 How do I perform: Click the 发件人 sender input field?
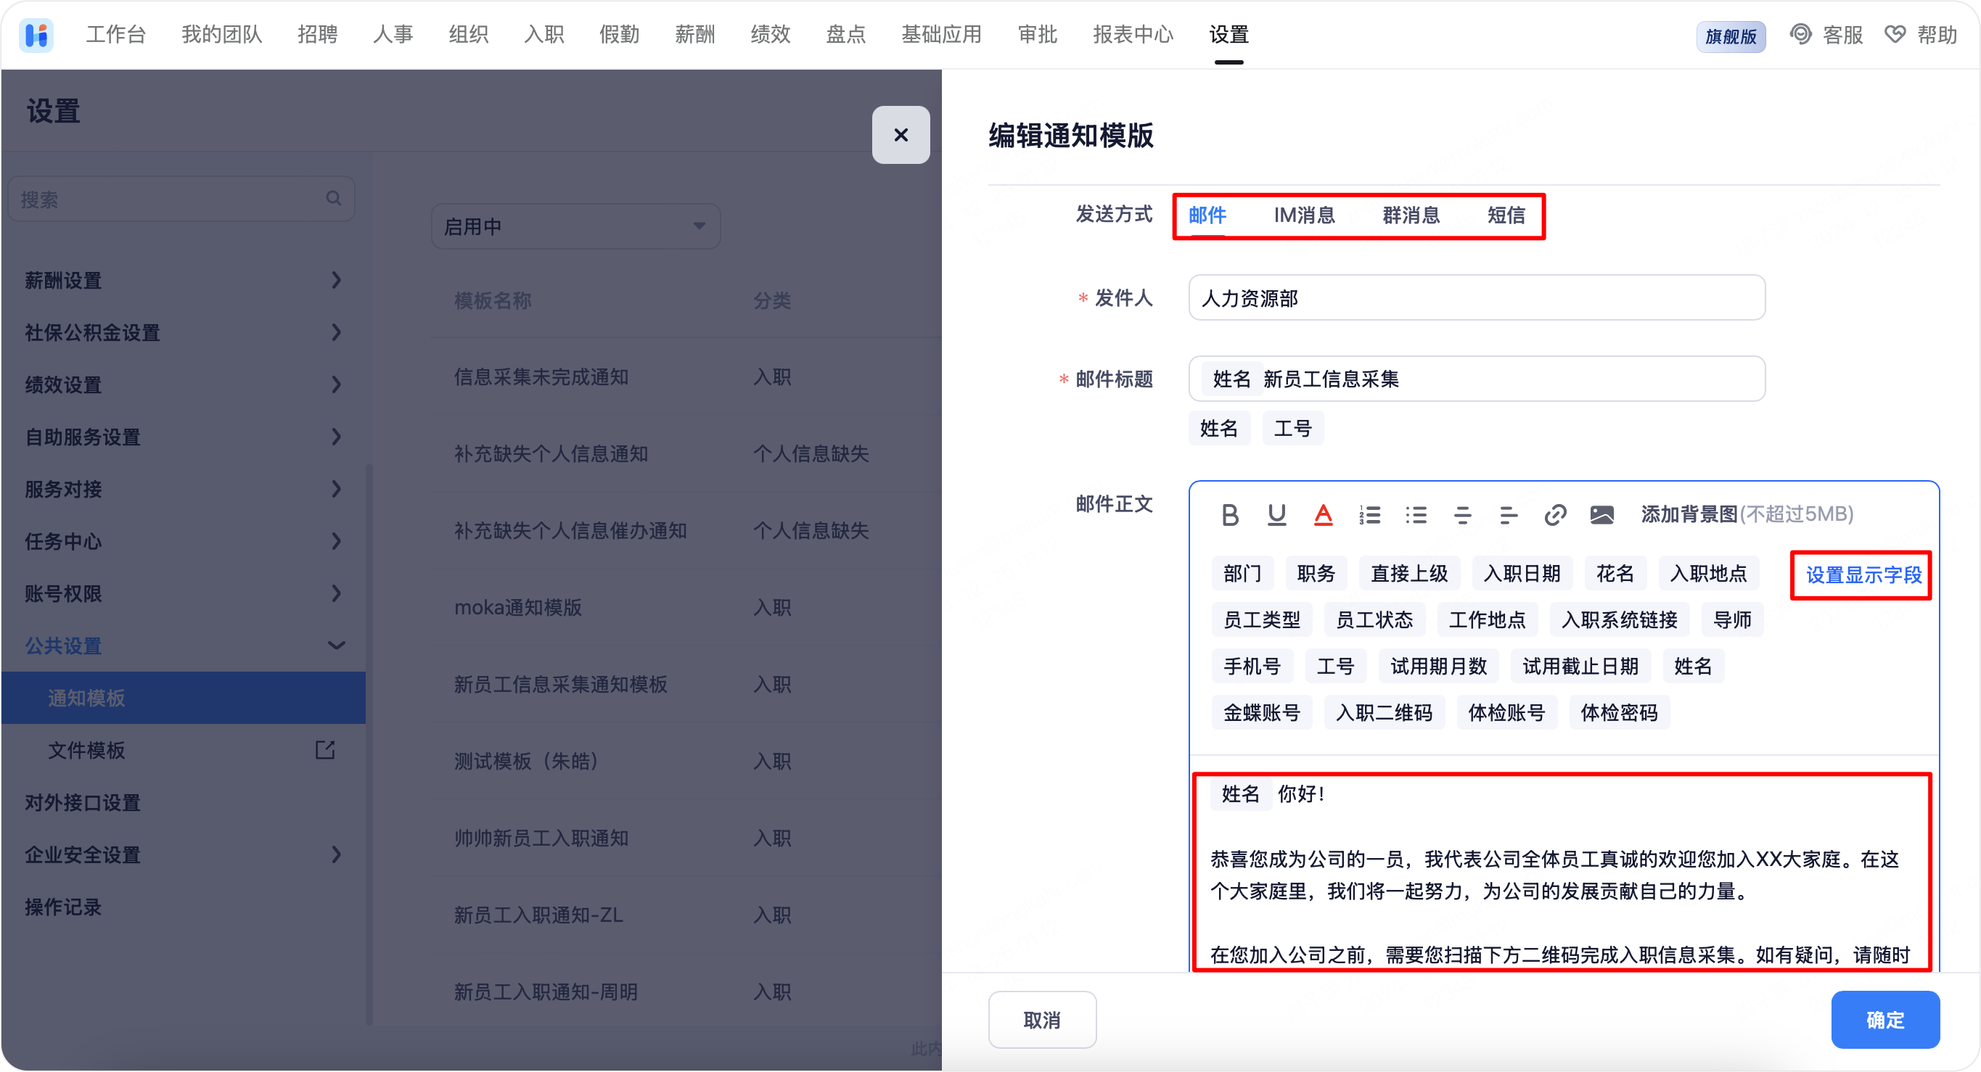coord(1476,297)
